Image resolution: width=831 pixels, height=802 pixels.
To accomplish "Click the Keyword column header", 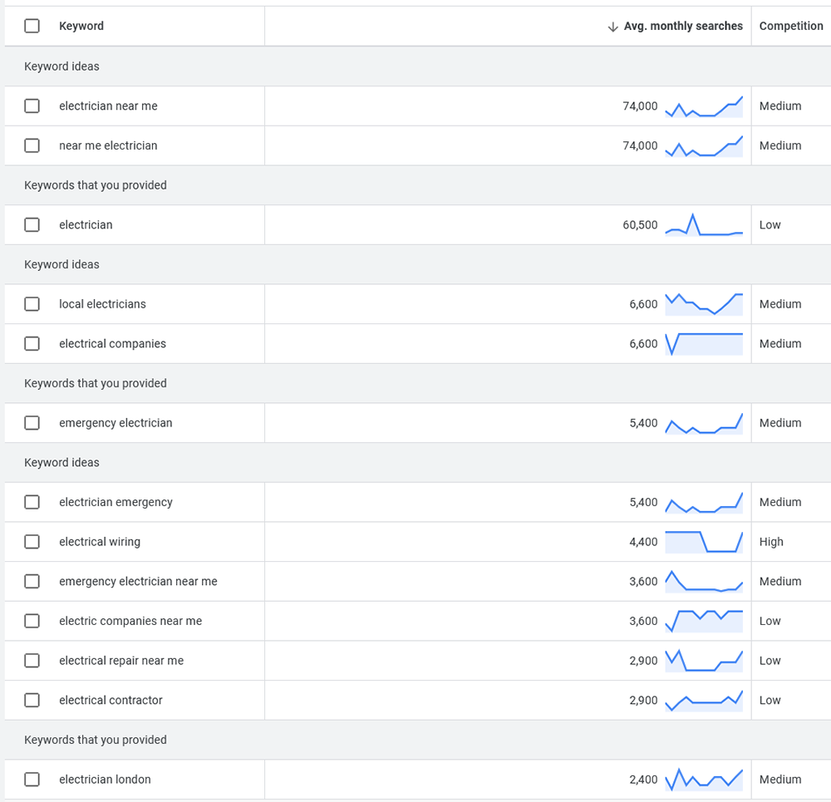I will (81, 26).
